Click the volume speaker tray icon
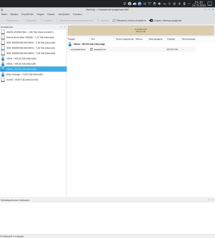 click(x=159, y=4)
